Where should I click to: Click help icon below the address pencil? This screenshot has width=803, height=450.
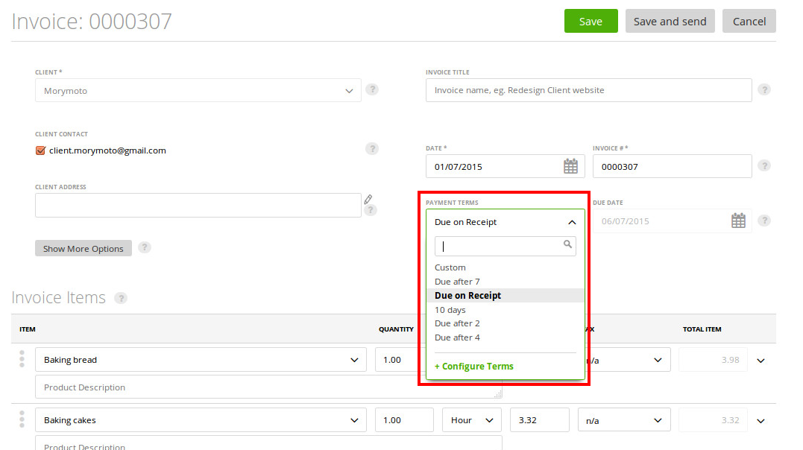(x=371, y=210)
